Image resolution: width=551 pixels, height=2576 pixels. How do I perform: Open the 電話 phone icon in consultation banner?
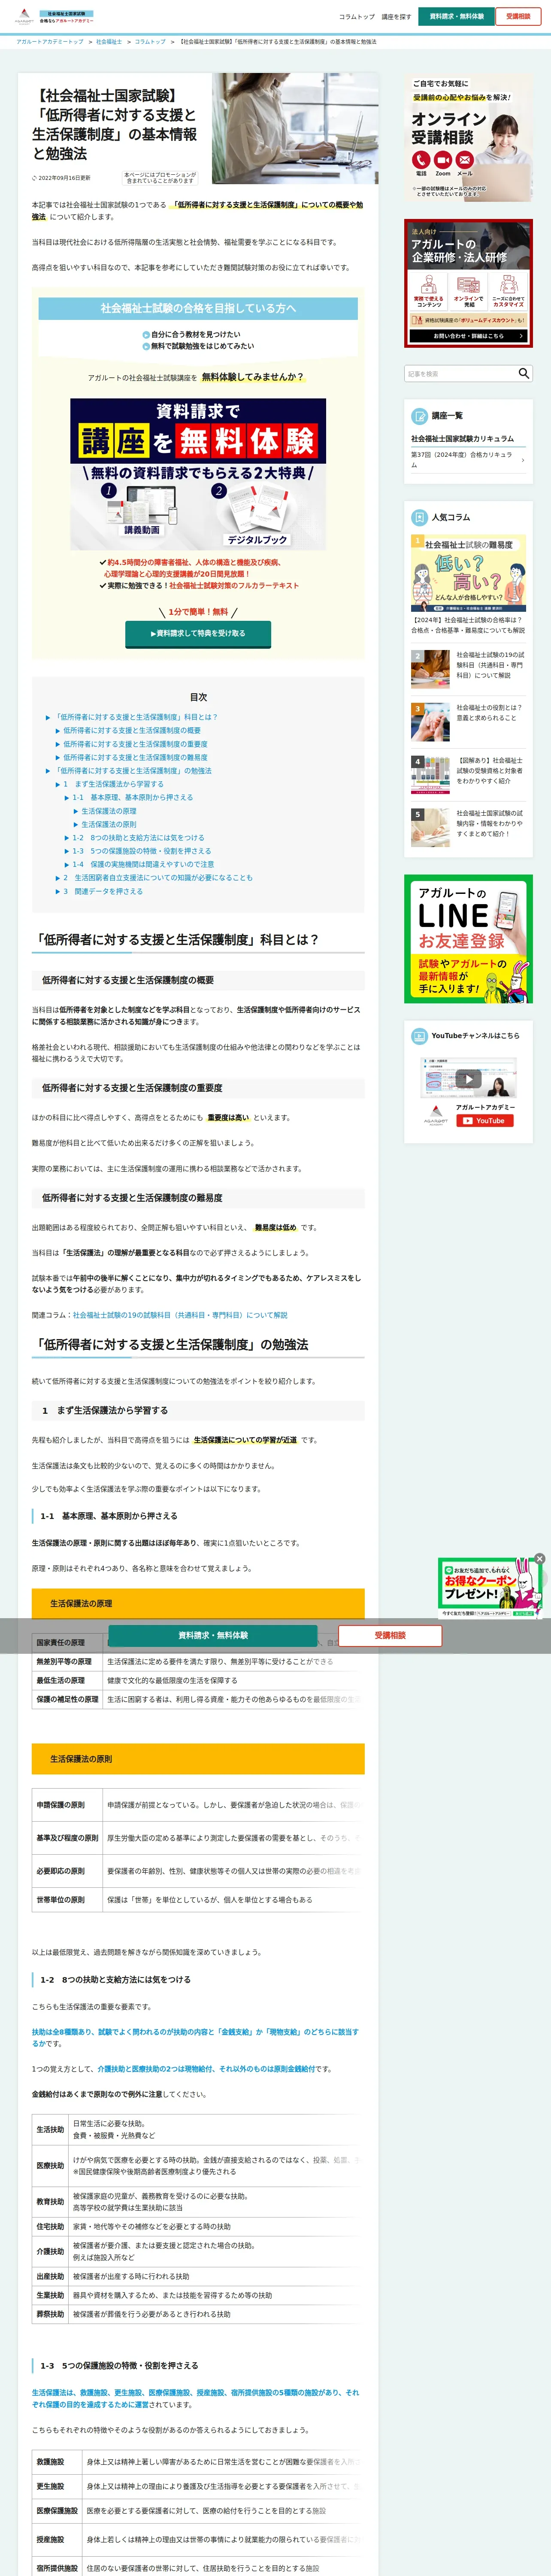coord(421,160)
